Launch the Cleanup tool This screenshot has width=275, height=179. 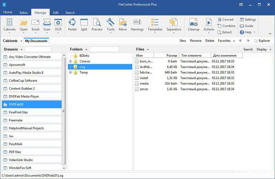pos(193,25)
